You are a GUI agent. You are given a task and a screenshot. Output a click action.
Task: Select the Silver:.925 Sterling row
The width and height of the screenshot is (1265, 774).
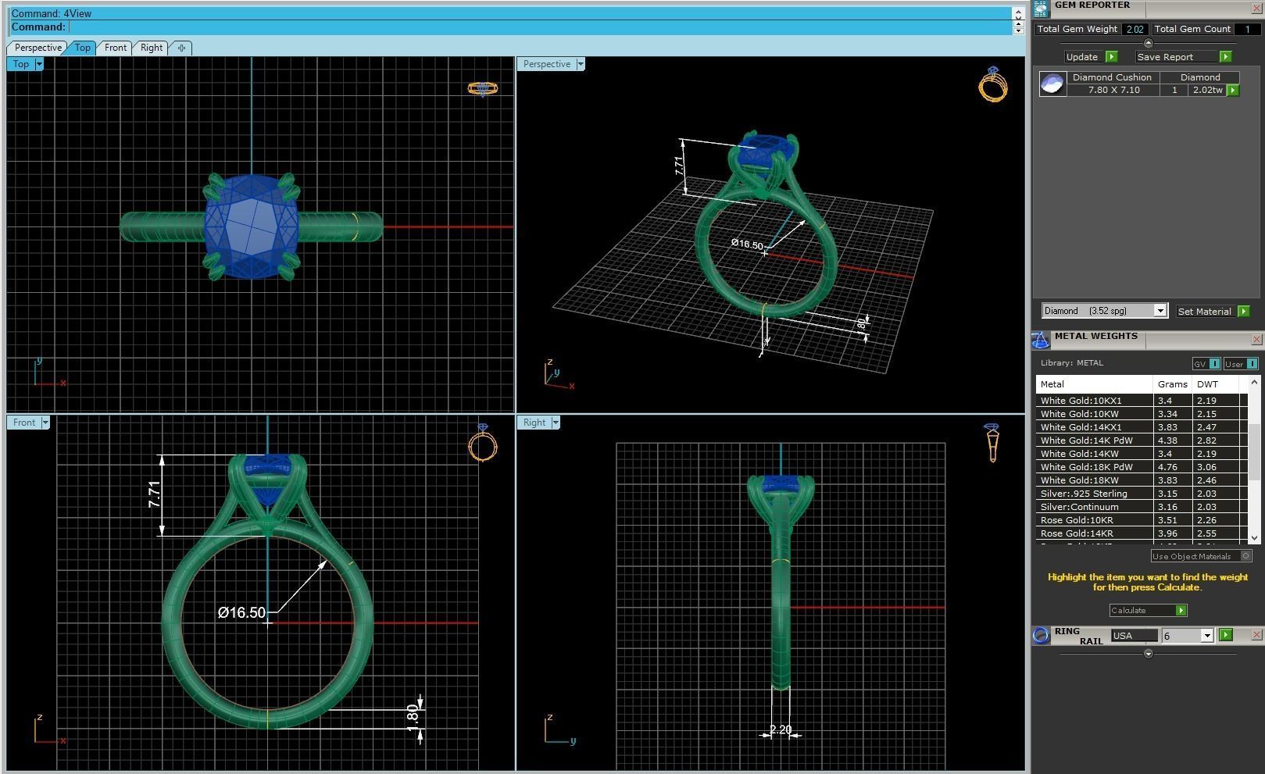tap(1142, 494)
